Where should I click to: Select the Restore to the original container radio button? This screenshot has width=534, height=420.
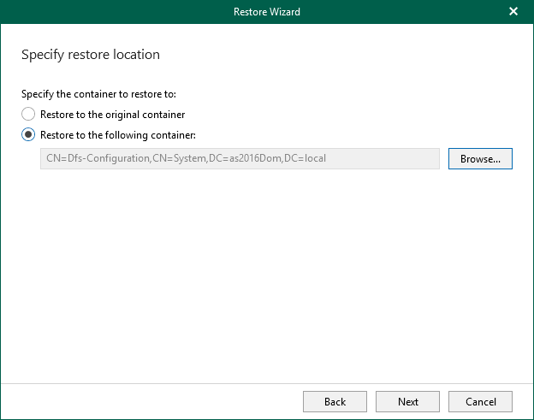point(28,114)
